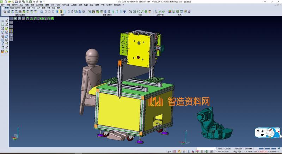This screenshot has height=154, width=282.
Task: Click the first blue swatch in status bar
Action: pos(261,149)
